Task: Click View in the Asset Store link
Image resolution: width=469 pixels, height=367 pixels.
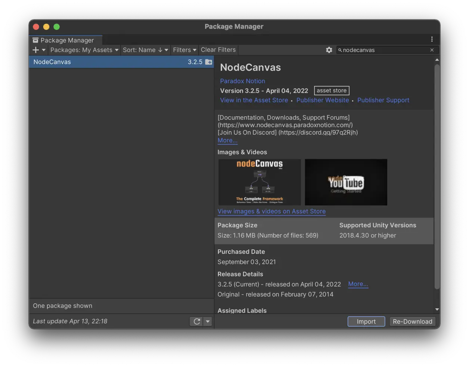Action: (254, 100)
